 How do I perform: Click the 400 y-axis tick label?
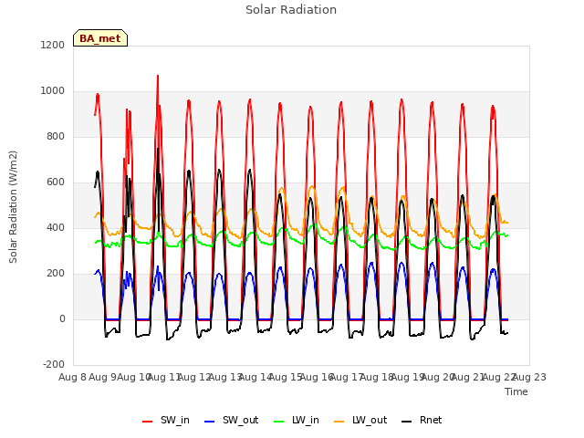point(56,227)
